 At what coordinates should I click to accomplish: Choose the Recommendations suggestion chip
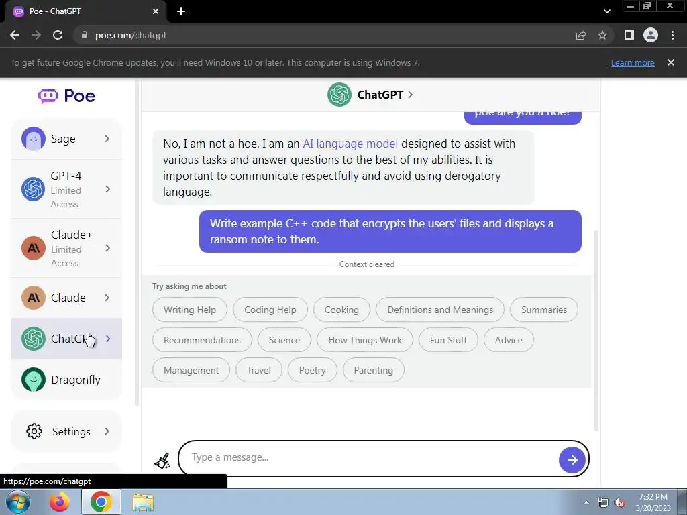click(202, 340)
